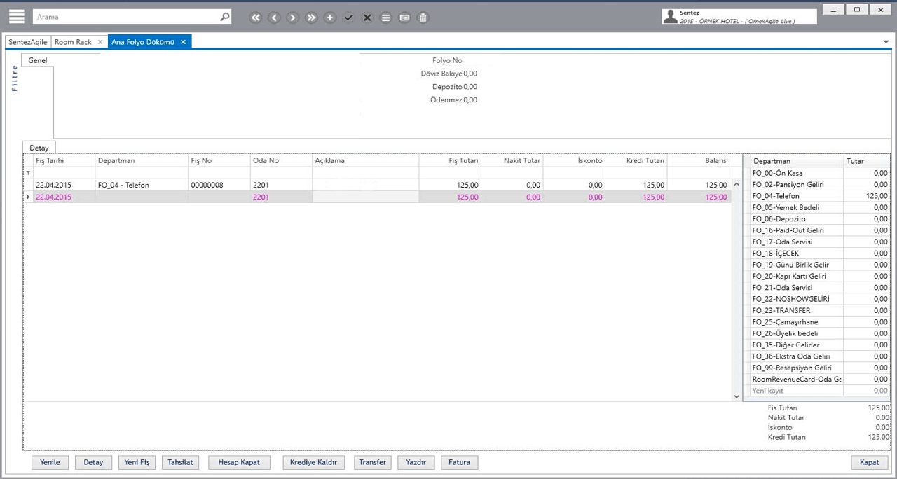Click the Fiş No filter cell
Viewport: 897px width, 479px height.
pos(219,173)
